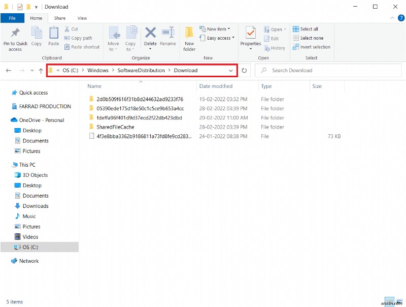406x307 pixels.
Task: Open Quick access in navigation pane
Action: pyautogui.click(x=33, y=93)
